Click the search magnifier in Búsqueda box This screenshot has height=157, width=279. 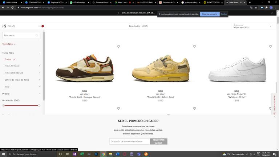[x=37, y=35]
